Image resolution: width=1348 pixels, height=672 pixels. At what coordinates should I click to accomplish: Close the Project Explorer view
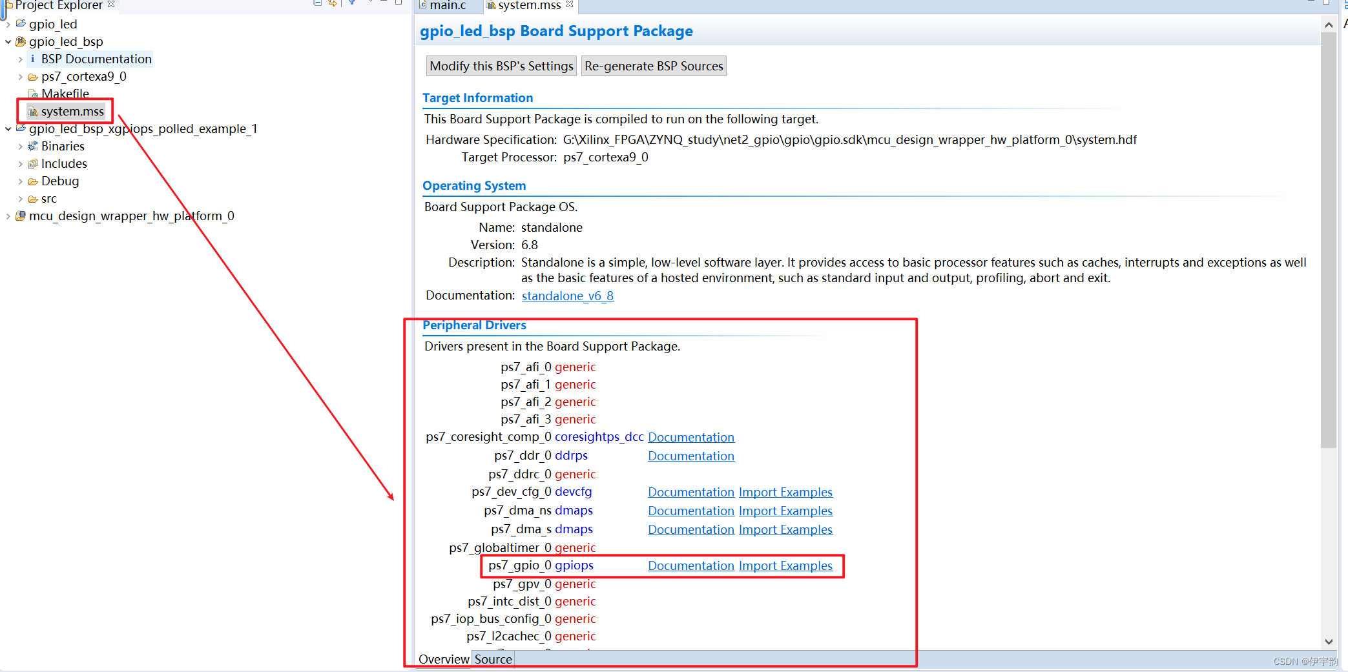tap(111, 4)
